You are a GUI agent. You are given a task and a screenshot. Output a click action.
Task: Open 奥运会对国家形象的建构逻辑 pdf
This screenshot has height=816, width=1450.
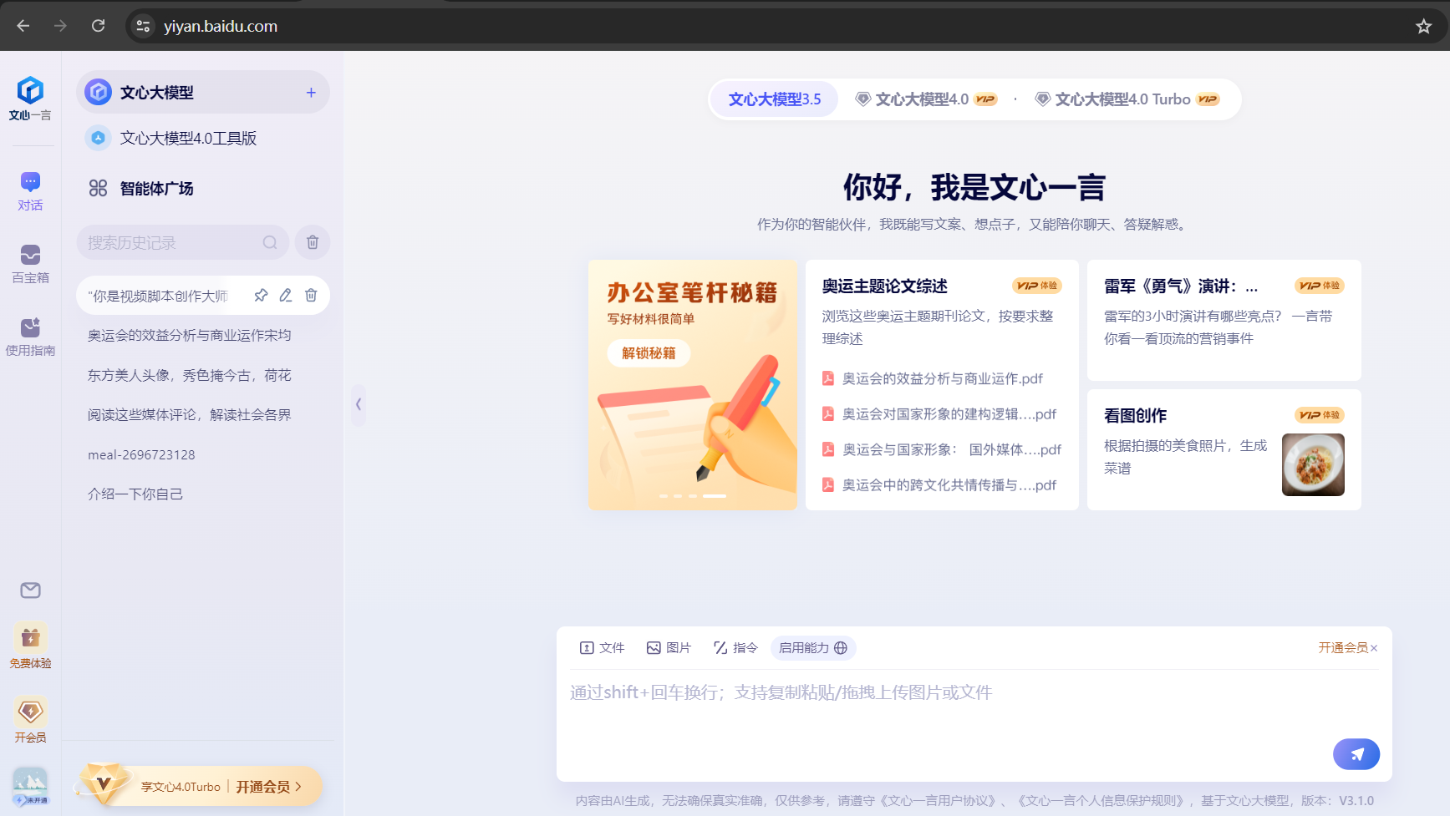pyautogui.click(x=939, y=414)
